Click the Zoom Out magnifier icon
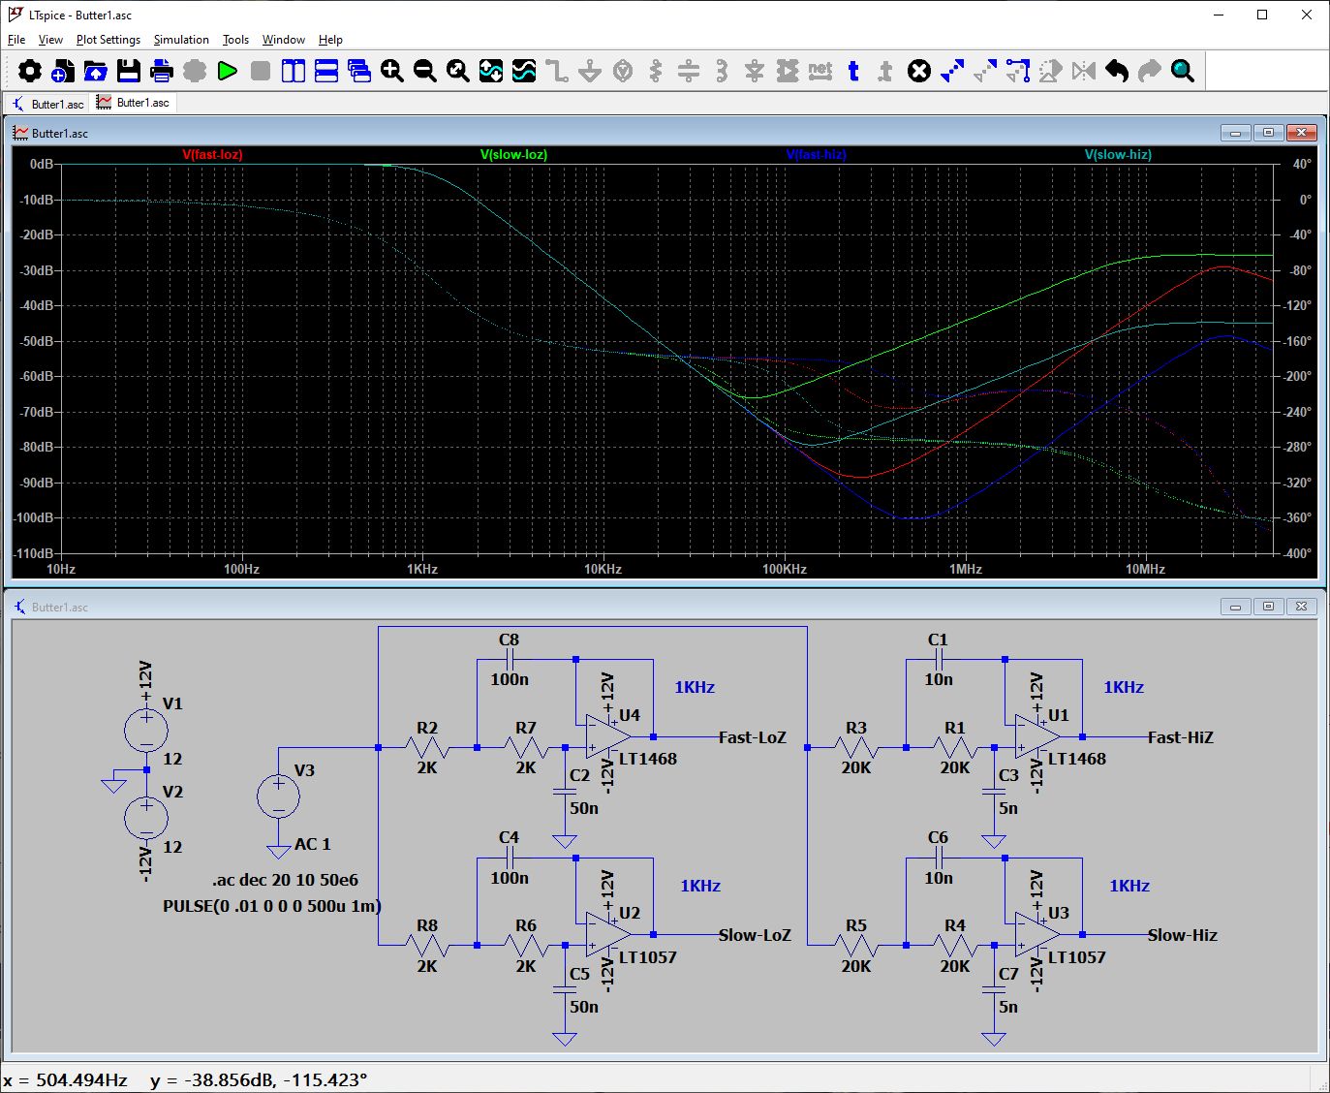The height and width of the screenshot is (1093, 1330). [x=425, y=71]
